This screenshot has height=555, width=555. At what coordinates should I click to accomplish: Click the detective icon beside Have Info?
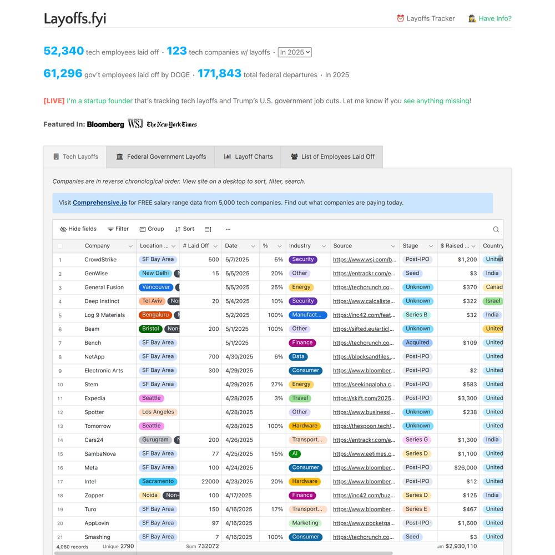coord(472,18)
